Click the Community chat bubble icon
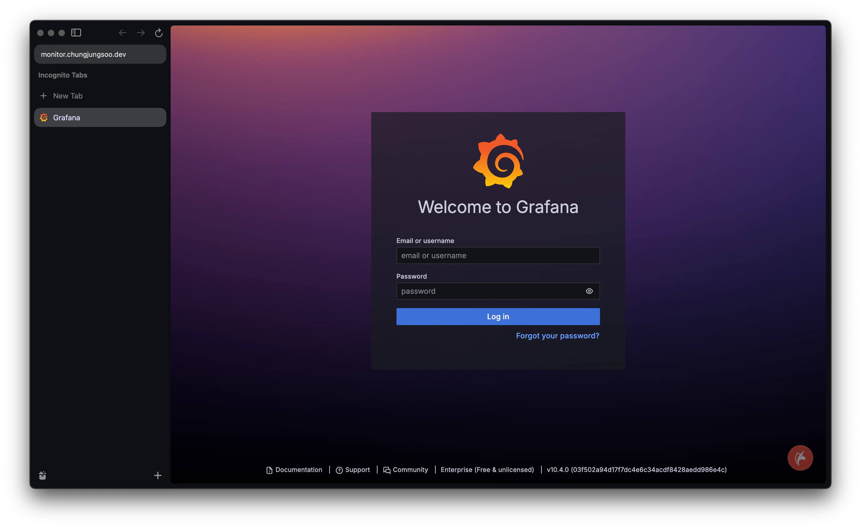The height and width of the screenshot is (528, 861). point(386,470)
